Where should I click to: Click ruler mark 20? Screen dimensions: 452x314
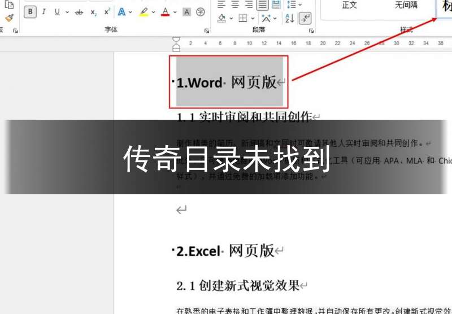tap(323, 43)
